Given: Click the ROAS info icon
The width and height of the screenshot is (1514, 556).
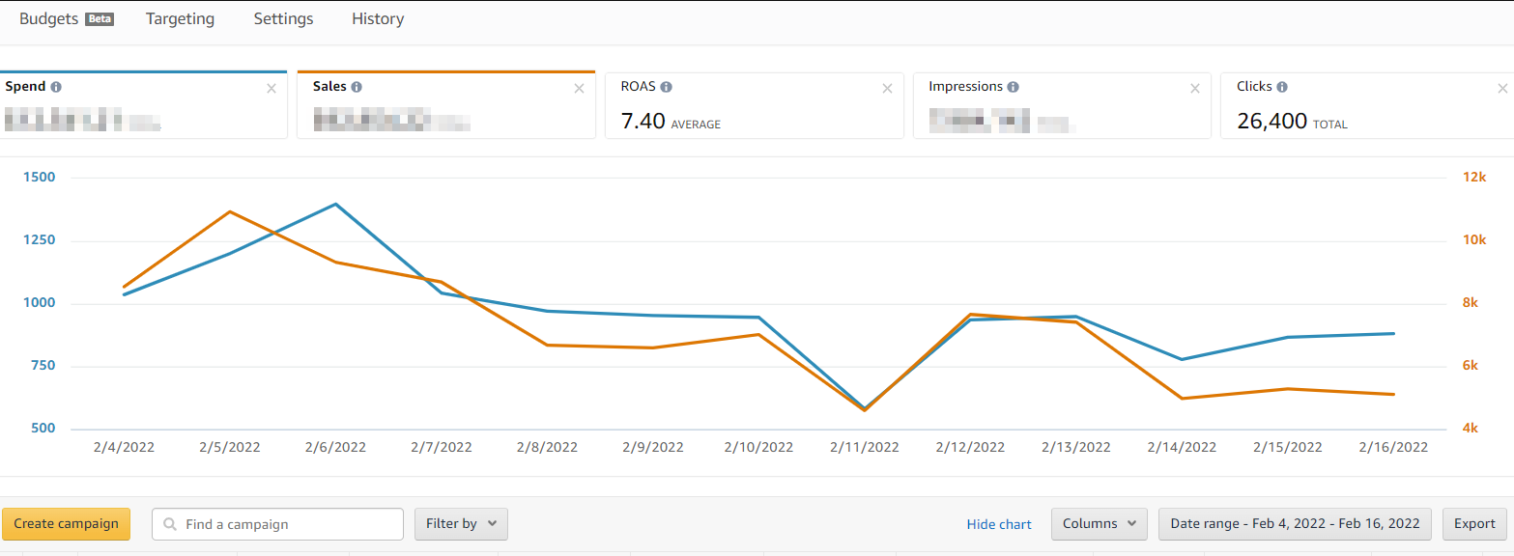Looking at the screenshot, I should [667, 87].
